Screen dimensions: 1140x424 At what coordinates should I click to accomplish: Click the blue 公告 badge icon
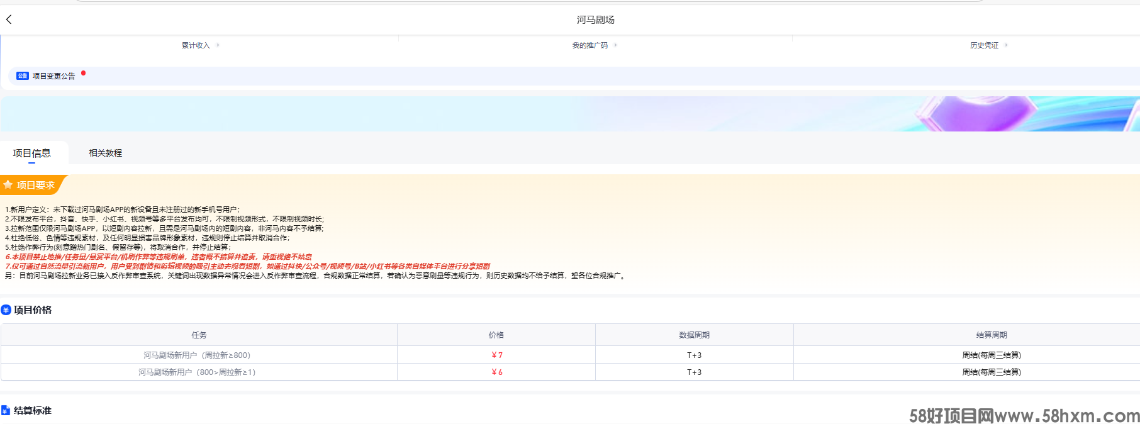pyautogui.click(x=23, y=75)
